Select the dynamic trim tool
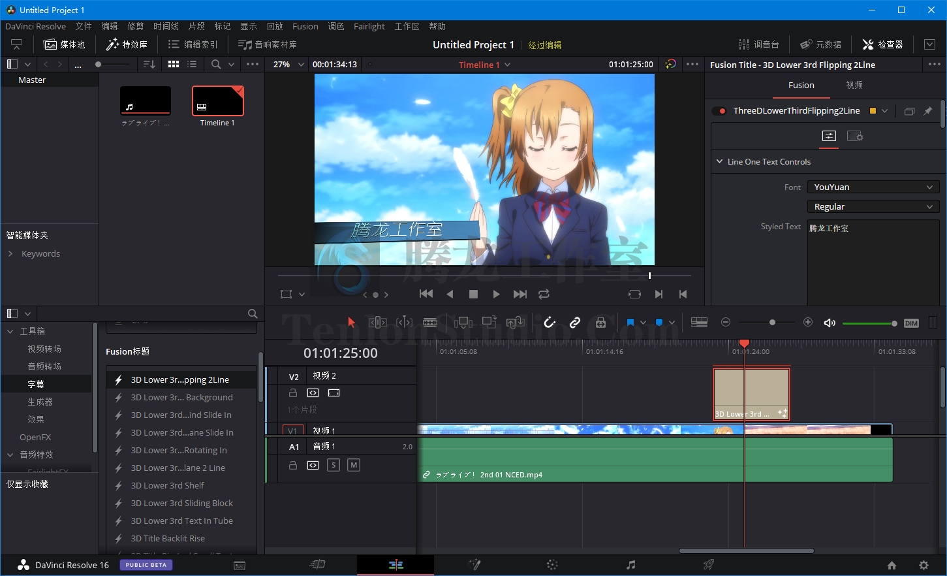The image size is (947, 576). (x=404, y=322)
